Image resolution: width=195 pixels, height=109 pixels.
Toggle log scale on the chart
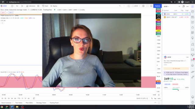(155, 98)
